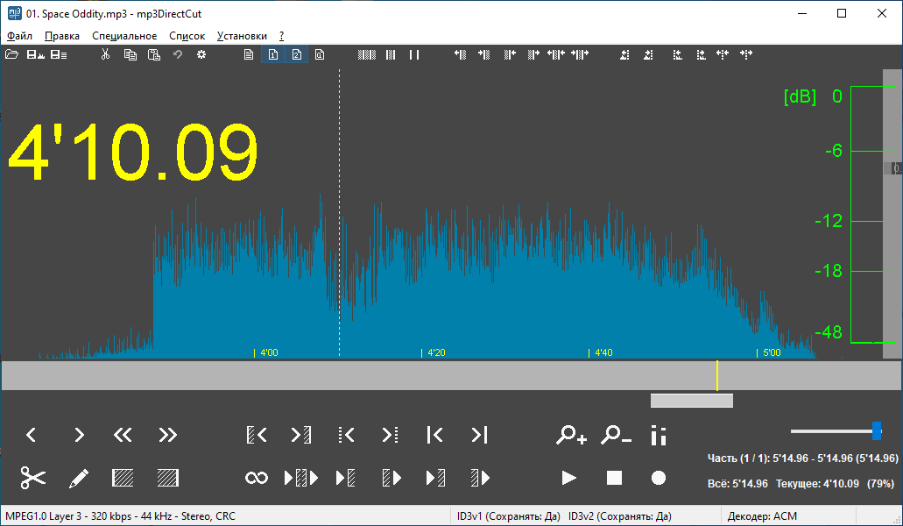Open settings via the toolbar gear icon
Screen dimensions: 903x526
(x=201, y=54)
